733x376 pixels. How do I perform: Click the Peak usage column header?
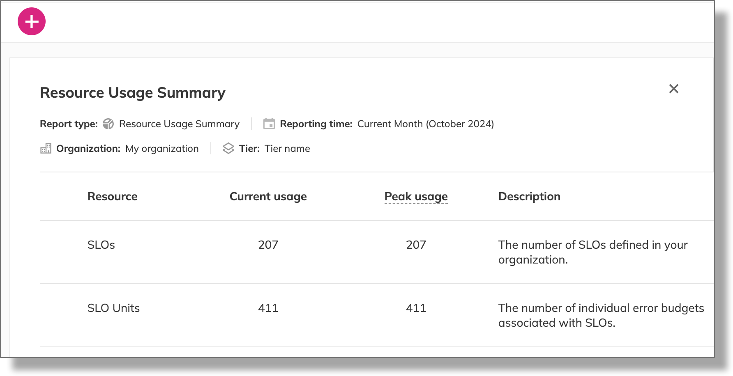coord(416,197)
